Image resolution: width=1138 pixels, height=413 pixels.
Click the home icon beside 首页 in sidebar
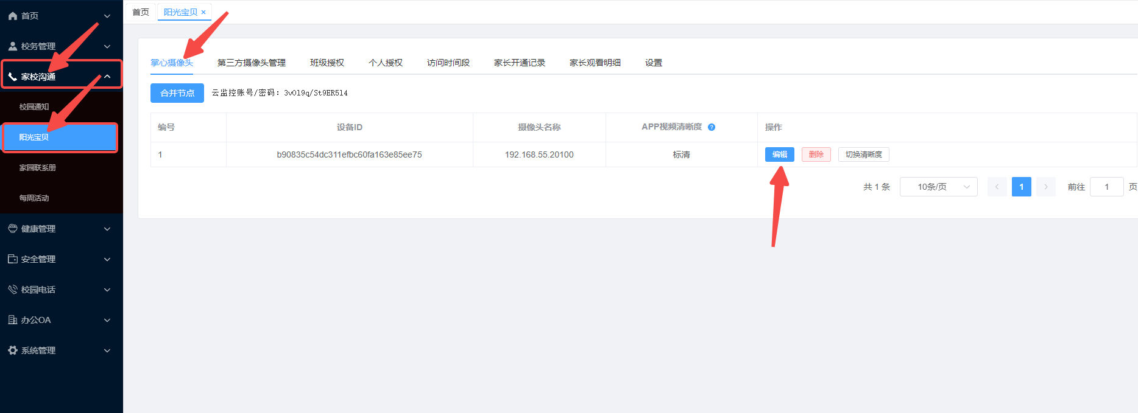pos(13,16)
